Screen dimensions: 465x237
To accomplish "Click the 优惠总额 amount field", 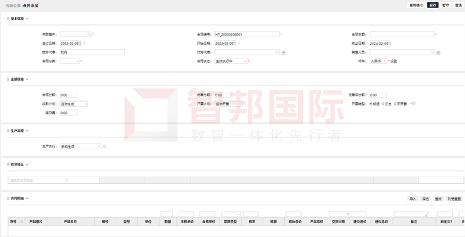I will click(x=223, y=95).
